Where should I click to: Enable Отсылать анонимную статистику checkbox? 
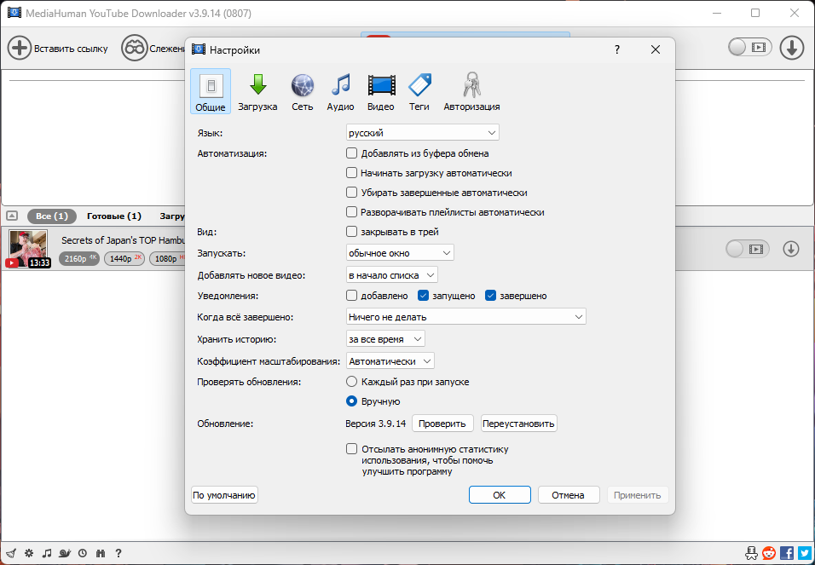[x=352, y=448]
